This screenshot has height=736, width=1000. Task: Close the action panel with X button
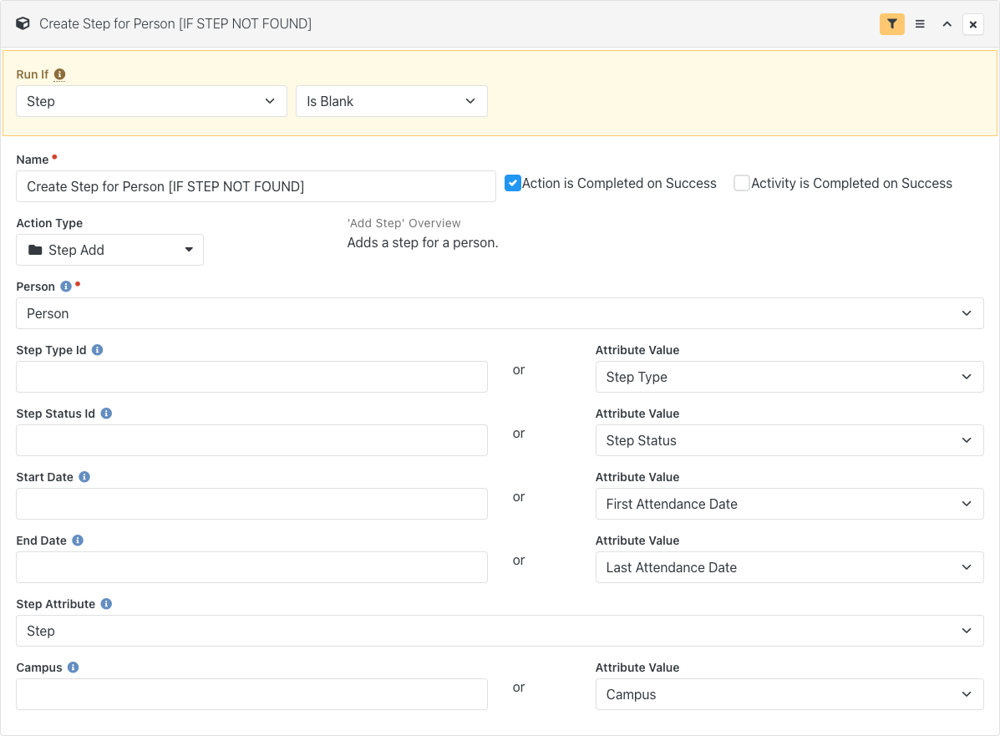972,24
